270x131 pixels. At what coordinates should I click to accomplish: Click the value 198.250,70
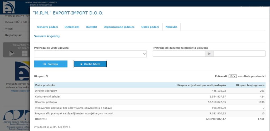(219, 108)
